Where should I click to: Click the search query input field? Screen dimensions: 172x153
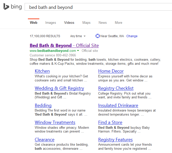[x=96, y=7]
